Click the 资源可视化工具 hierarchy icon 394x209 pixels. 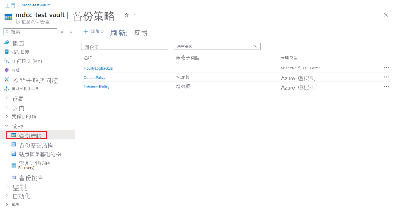pyautogui.click(x=7, y=89)
